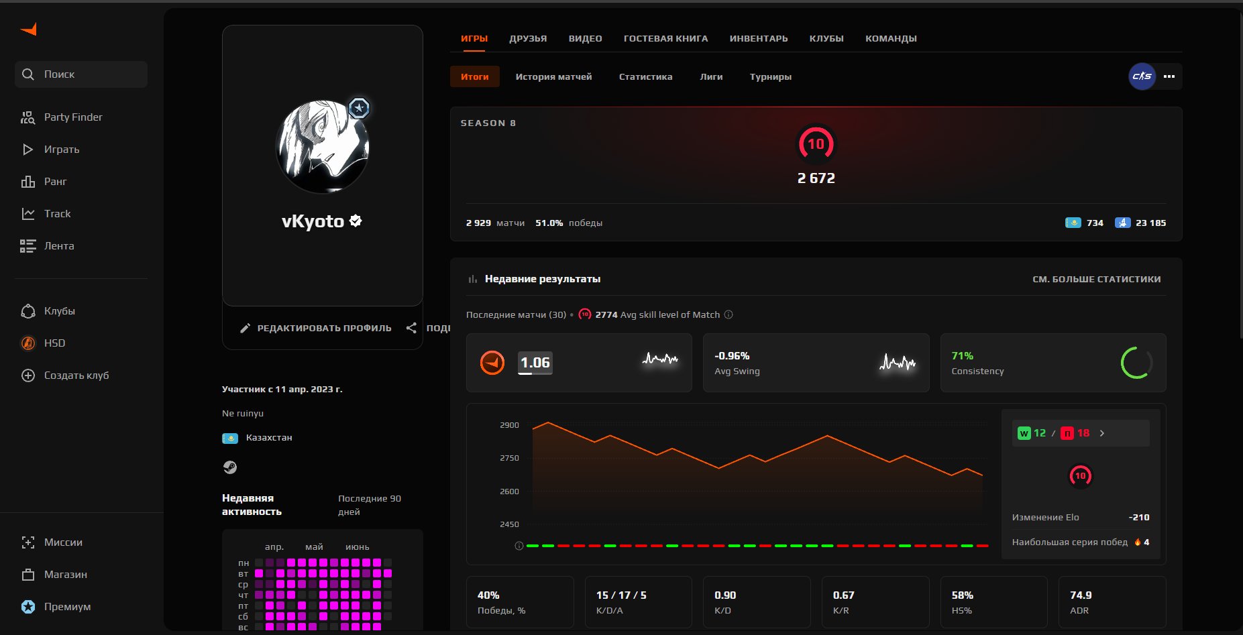Expand the W 12 / П 18 arrow

[1102, 433]
